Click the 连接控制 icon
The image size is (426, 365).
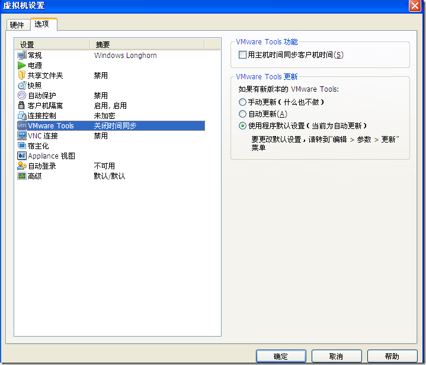click(22, 116)
